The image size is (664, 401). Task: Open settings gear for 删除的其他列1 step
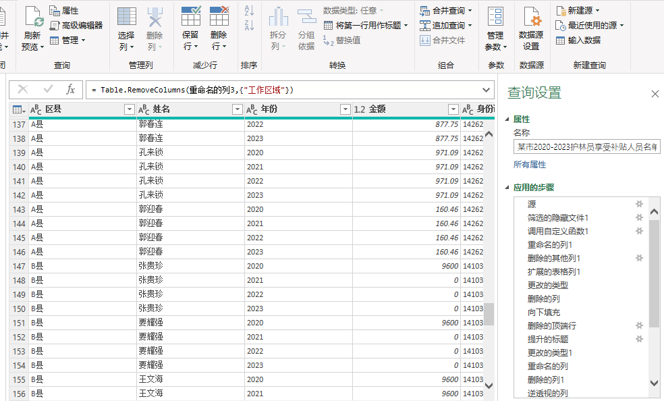(640, 258)
